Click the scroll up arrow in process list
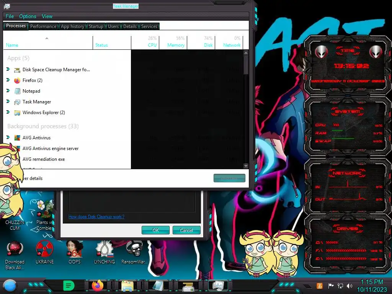 (x=246, y=53)
